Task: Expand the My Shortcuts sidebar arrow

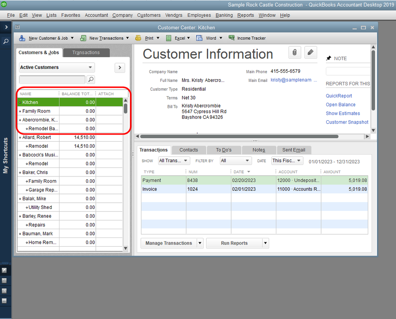Action: click(x=6, y=27)
